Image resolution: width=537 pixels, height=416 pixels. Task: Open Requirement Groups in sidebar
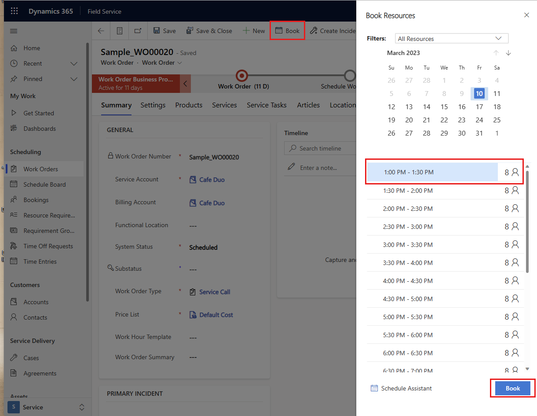tap(49, 231)
